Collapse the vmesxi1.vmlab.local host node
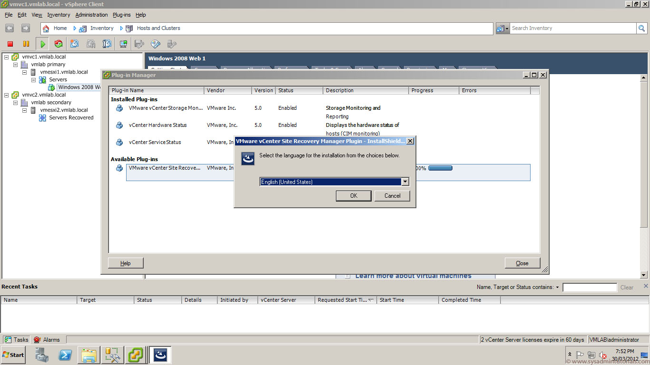This screenshot has height=365, width=650. pos(24,72)
